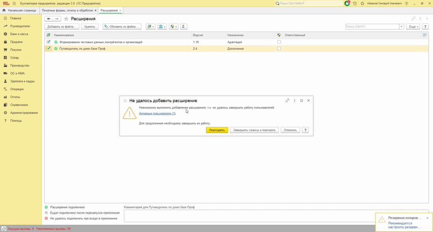Toggle the header select-all checkbox
Screen dimensions: 433x232
(48, 35)
